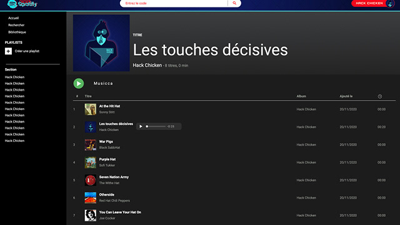This screenshot has height=225, width=400.
Task: Click the 'Musicca' label
Action: point(103,83)
